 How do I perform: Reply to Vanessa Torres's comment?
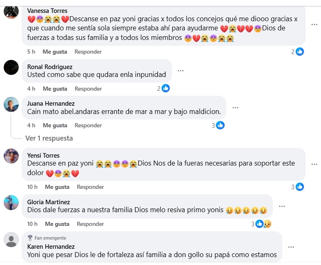[x=88, y=52]
